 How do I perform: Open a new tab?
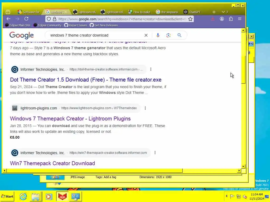214,12
